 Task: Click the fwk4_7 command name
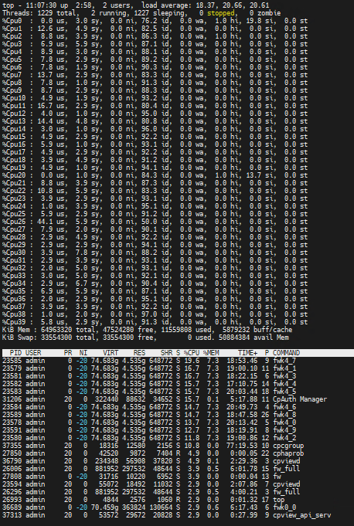coord(284,360)
